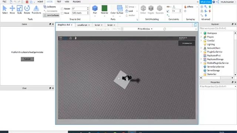This screenshot has width=237, height=133.
Task: Click the new file icon in quick access bar
Action: tap(11, 2)
